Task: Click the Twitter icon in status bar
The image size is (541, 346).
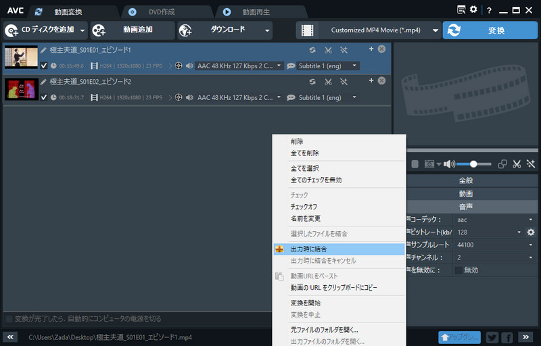Action: click(x=492, y=337)
